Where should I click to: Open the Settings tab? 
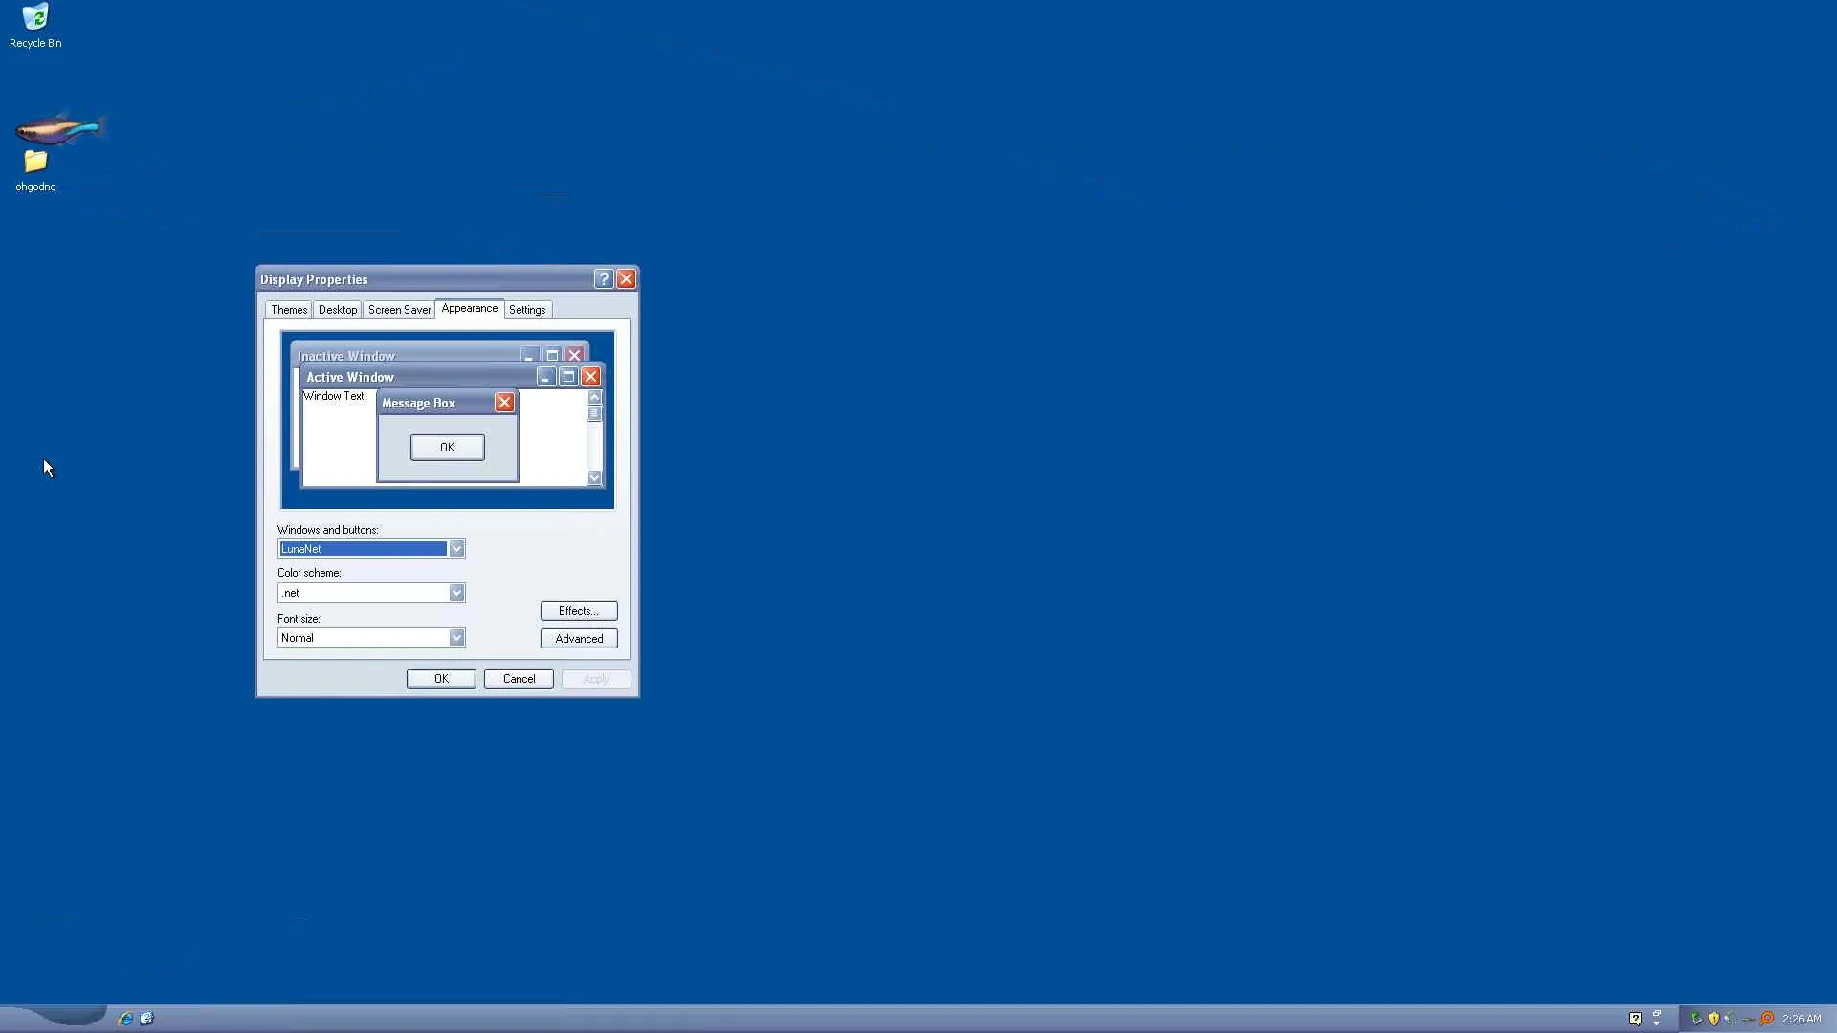click(x=527, y=310)
